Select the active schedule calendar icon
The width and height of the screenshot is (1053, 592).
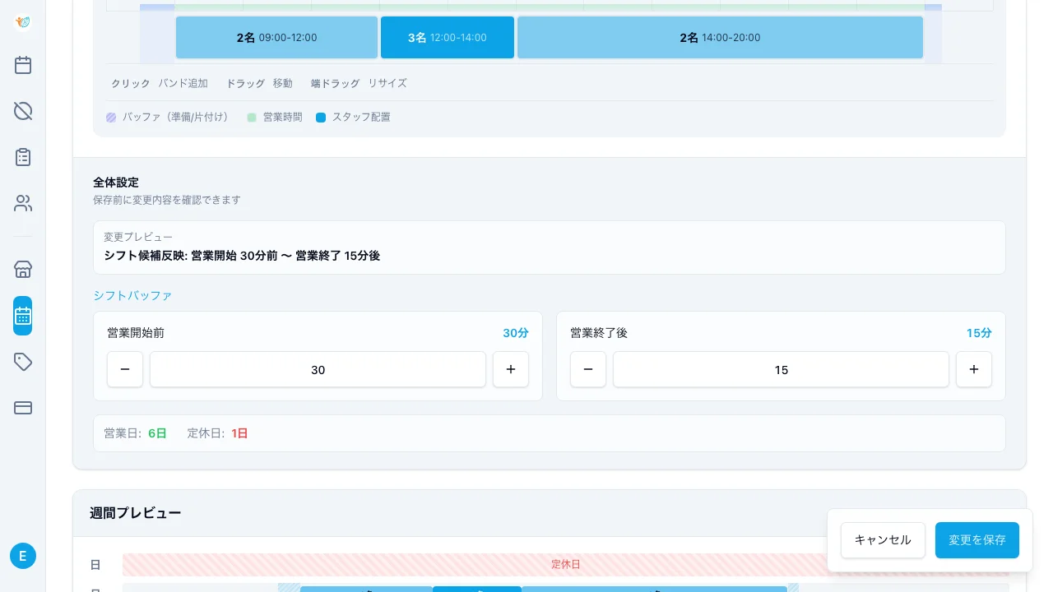point(23,316)
